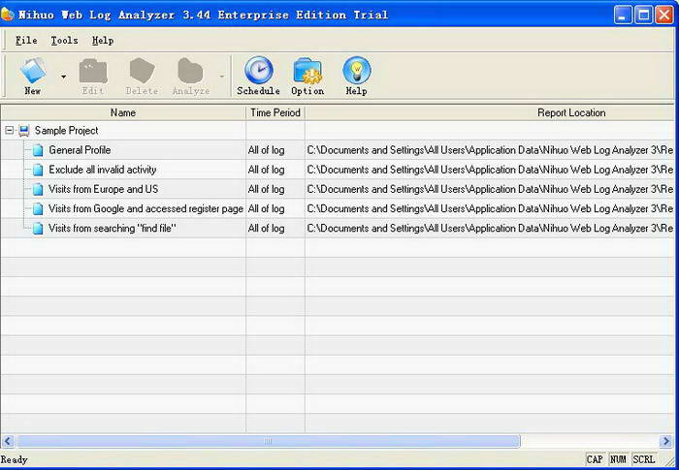Click the Visits from Europe and US icon
Viewport: 679px width, 470px height.
coord(38,189)
